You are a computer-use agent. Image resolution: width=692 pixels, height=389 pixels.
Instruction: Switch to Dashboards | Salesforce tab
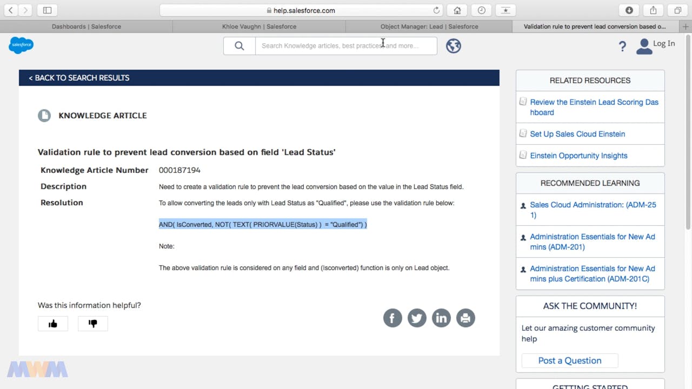click(x=86, y=26)
